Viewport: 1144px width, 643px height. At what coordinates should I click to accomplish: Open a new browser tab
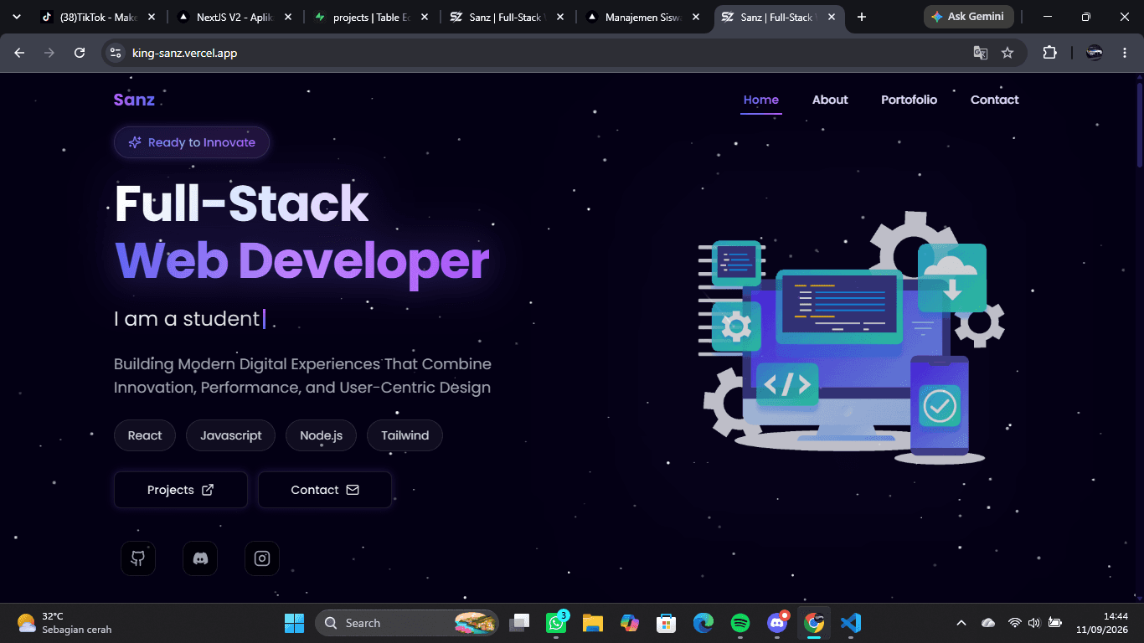click(862, 17)
